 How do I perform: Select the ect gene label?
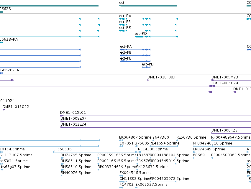(x=122, y=3)
